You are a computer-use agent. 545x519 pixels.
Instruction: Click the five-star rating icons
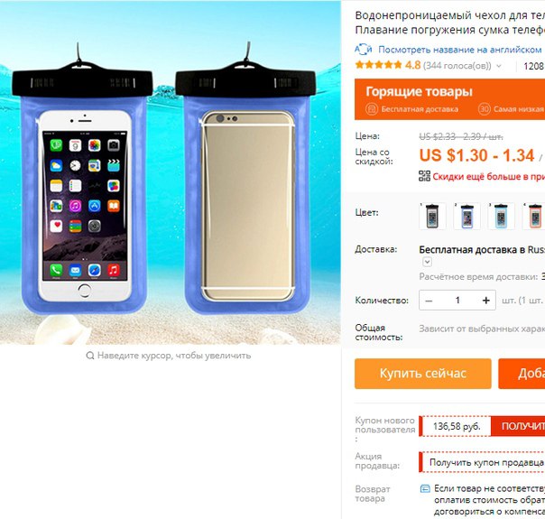point(378,65)
